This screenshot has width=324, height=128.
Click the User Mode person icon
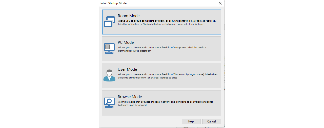click(109, 75)
